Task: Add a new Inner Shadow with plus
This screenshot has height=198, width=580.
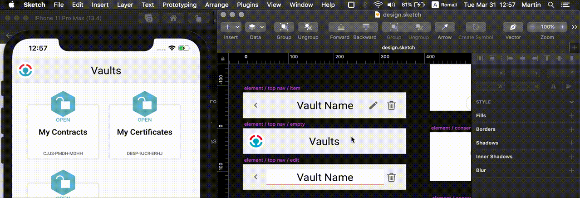Action: (571, 157)
